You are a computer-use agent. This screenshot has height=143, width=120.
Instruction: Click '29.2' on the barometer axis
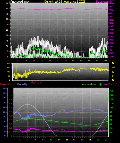[111, 43]
